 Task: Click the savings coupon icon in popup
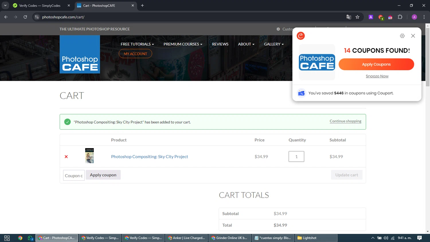point(301,93)
